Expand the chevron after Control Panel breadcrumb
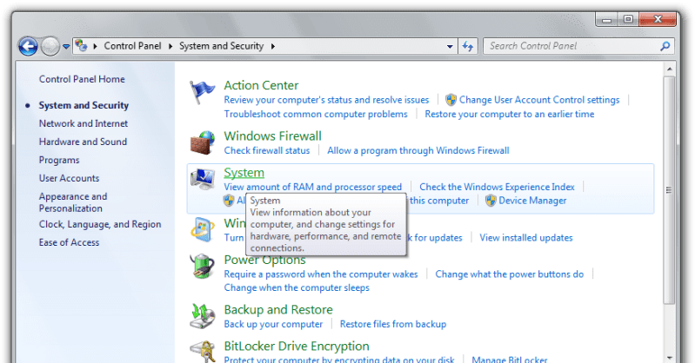 pos(170,46)
